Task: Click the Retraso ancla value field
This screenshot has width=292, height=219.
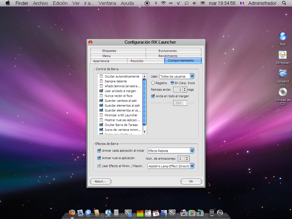Action: 178,90
